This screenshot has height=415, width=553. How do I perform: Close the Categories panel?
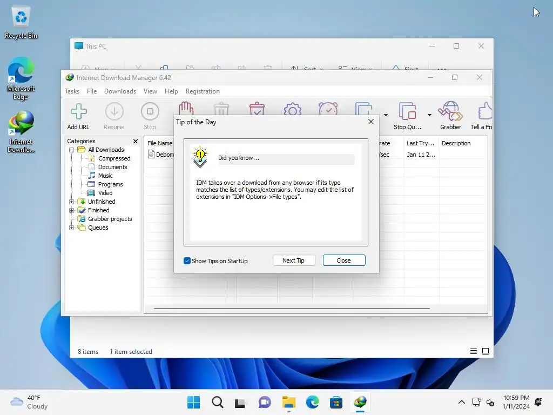coord(136,141)
